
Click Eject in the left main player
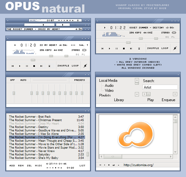pos(49,66)
